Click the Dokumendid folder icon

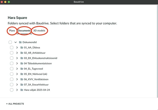[x=20, y=42]
